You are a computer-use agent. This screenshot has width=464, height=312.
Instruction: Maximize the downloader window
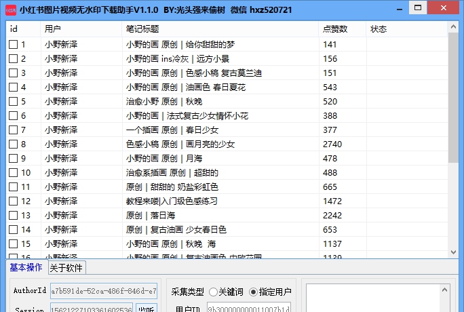click(x=418, y=7)
